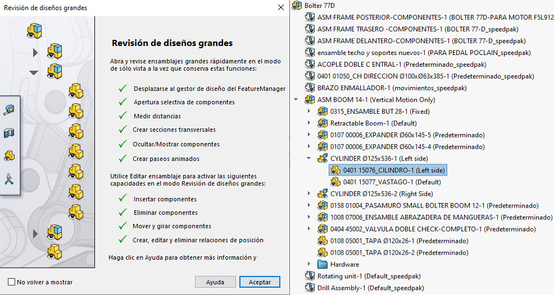The width and height of the screenshot is (554, 295).
Task: Expand the EXPANDER Ø60x145-4 node
Action: point(309,147)
